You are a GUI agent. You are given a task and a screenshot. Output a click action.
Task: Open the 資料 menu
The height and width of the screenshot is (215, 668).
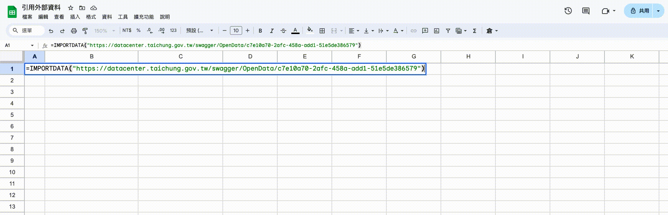107,17
